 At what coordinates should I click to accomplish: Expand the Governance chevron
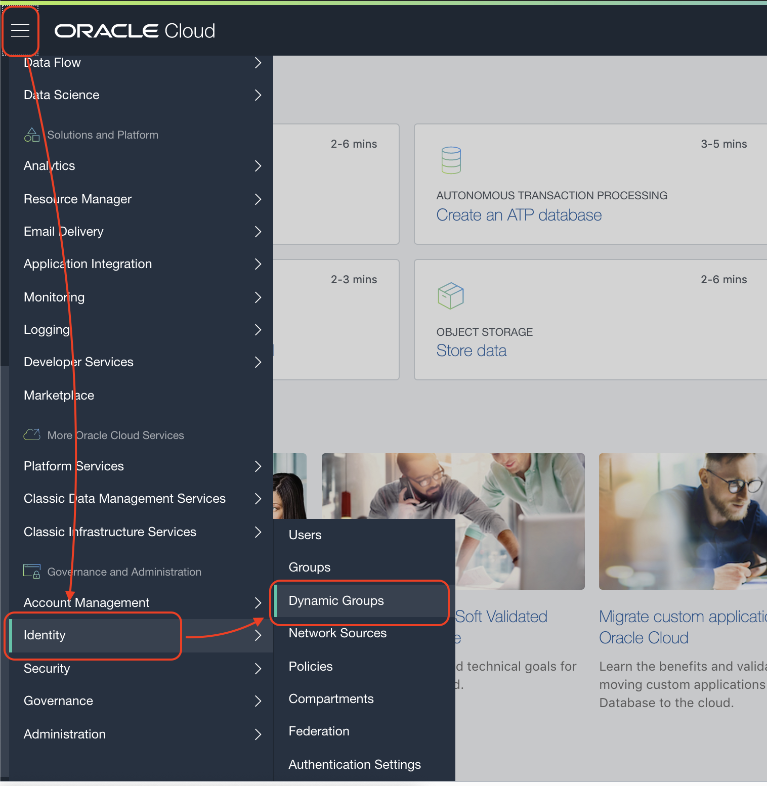click(258, 701)
